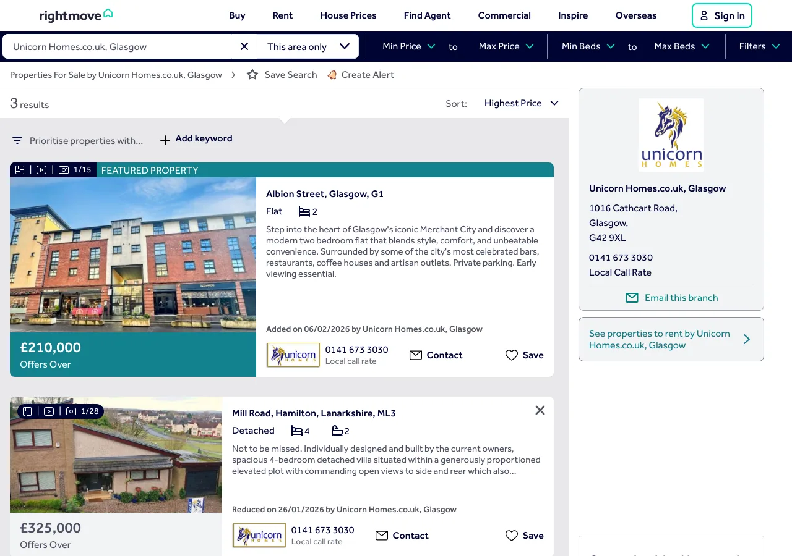Expand the Min Price dropdown
Screen dimensions: 792x556
(409, 46)
